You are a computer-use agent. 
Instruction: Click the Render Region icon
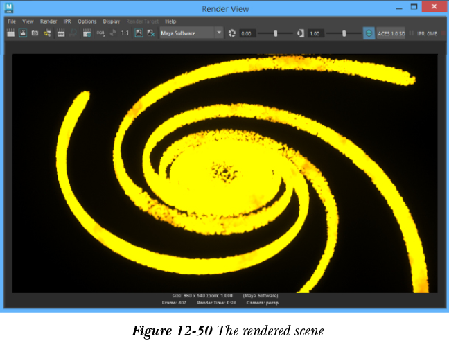[24, 33]
